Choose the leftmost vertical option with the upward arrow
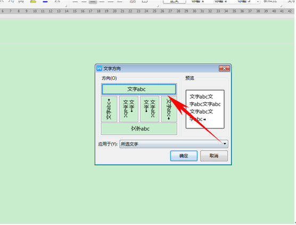The height and width of the screenshot is (225, 296). (109, 109)
